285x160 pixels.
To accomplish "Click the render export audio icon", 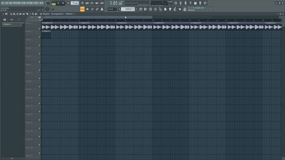I will (x=200, y=3).
